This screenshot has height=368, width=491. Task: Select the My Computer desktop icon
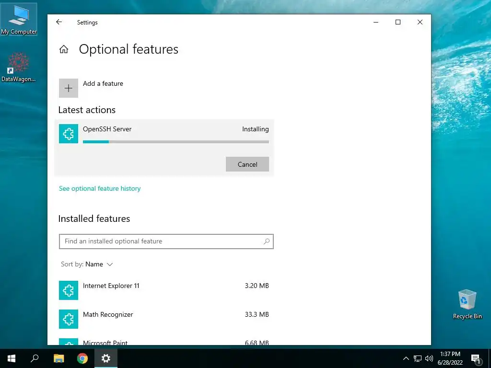pyautogui.click(x=19, y=19)
